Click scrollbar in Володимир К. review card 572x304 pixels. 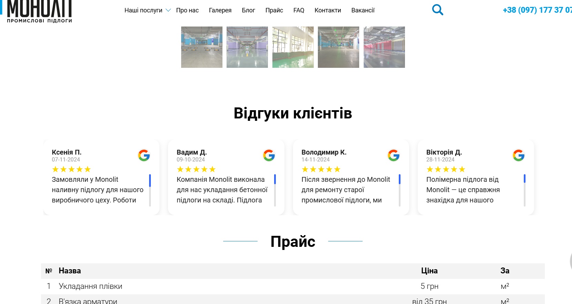[x=399, y=190]
